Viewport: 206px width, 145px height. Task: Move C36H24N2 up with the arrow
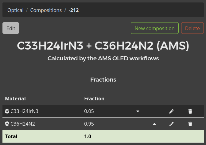tap(154, 124)
